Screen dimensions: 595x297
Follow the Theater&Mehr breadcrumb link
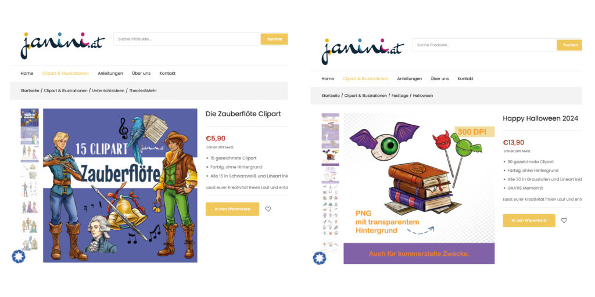point(143,90)
